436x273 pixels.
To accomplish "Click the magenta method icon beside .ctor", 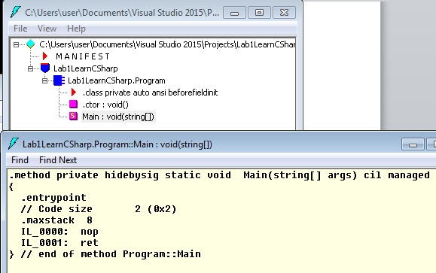I will coord(73,105).
